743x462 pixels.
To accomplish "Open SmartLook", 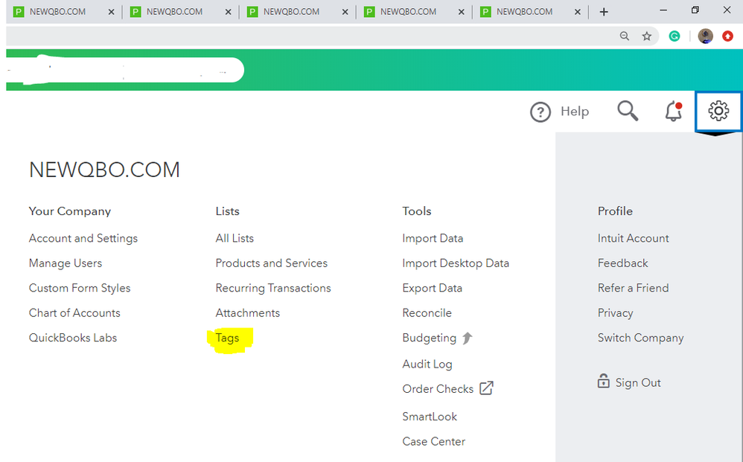I will [x=430, y=417].
